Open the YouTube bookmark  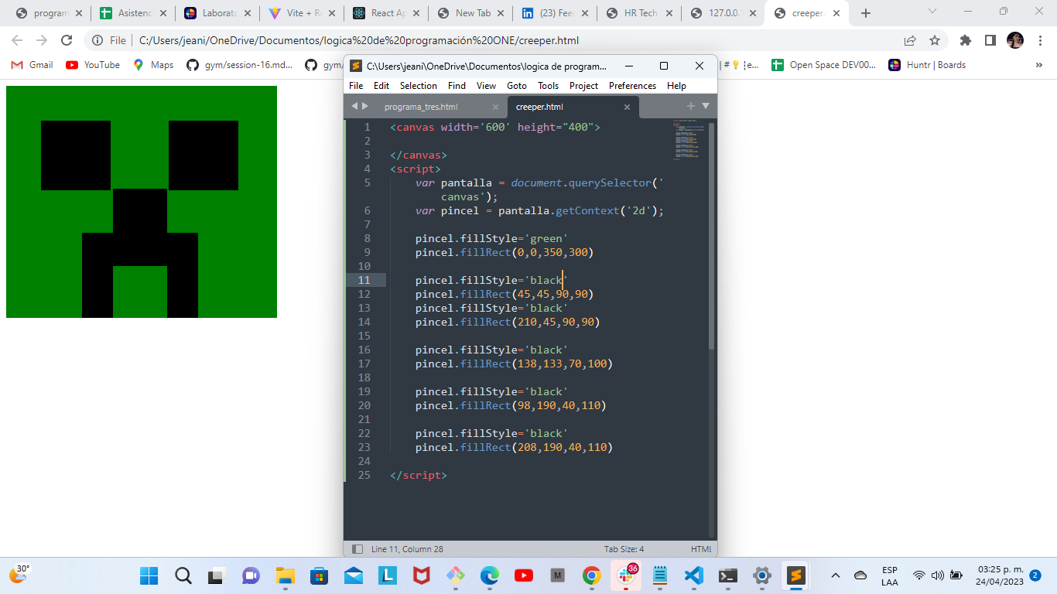pos(93,65)
